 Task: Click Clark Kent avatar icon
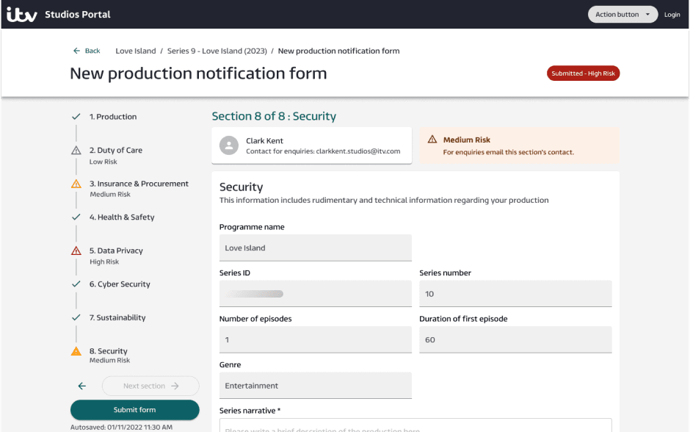229,145
